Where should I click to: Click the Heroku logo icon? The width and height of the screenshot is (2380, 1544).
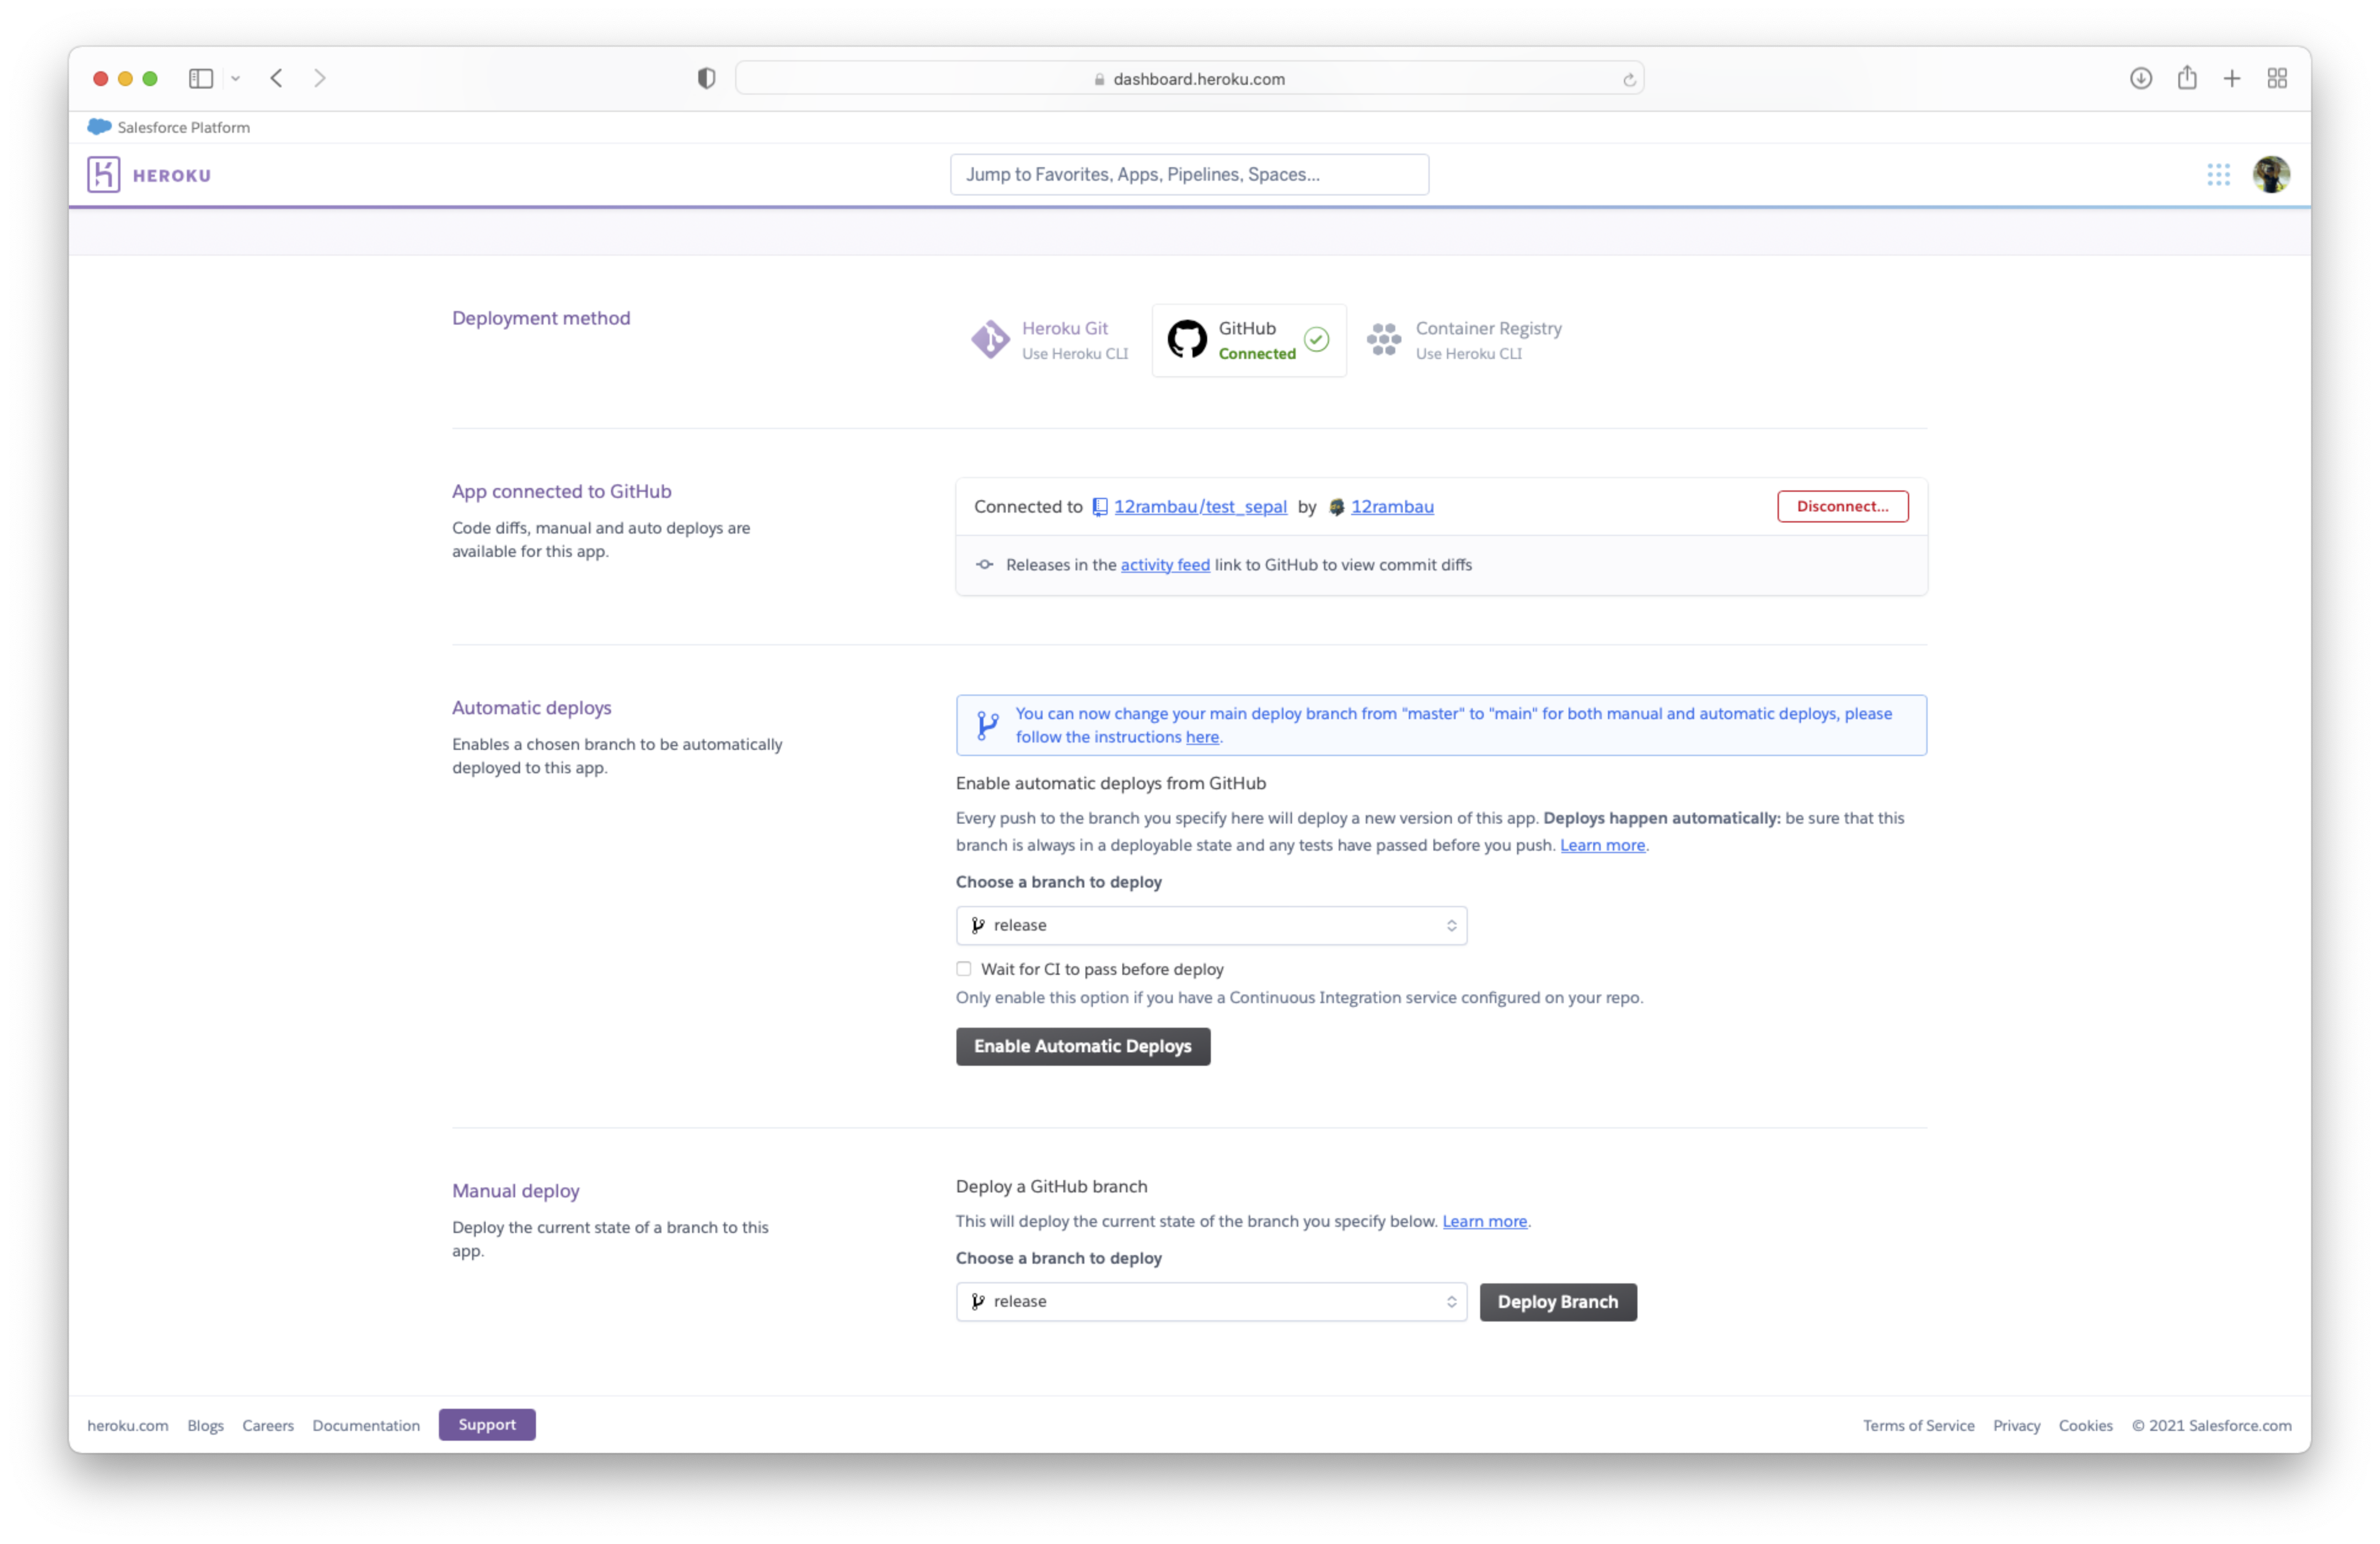[103, 175]
